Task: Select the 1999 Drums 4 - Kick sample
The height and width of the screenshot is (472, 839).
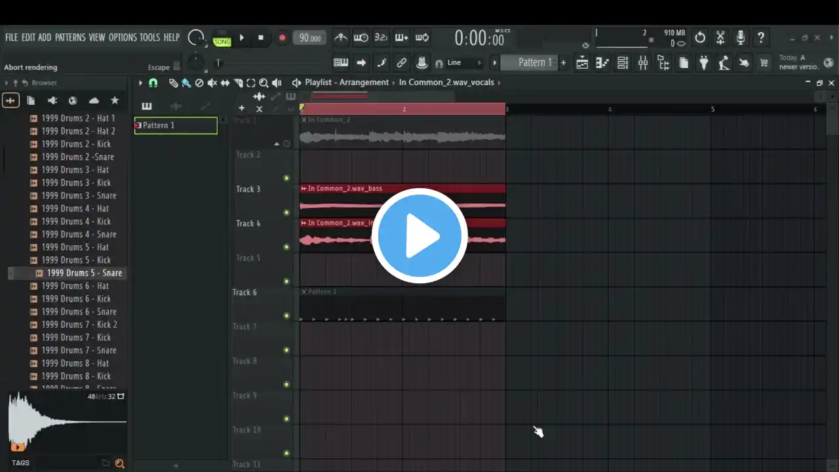Action: pyautogui.click(x=76, y=222)
